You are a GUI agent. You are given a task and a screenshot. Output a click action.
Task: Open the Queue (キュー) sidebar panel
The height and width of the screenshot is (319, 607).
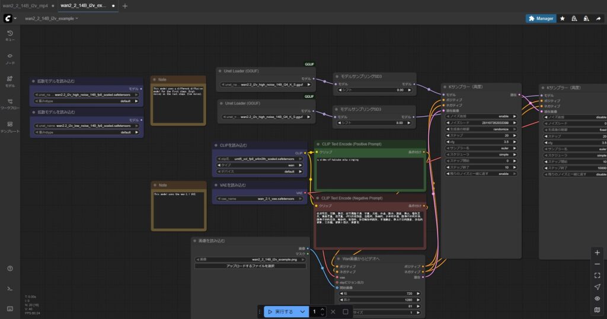tap(10, 36)
